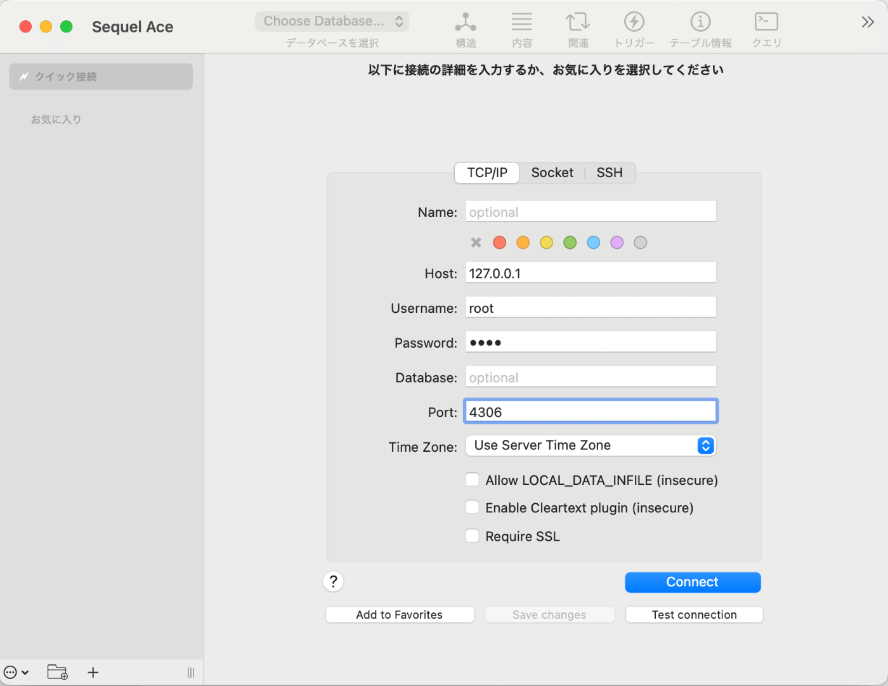Switch to the TCP/IP tab
The width and height of the screenshot is (888, 686).
[x=487, y=173]
